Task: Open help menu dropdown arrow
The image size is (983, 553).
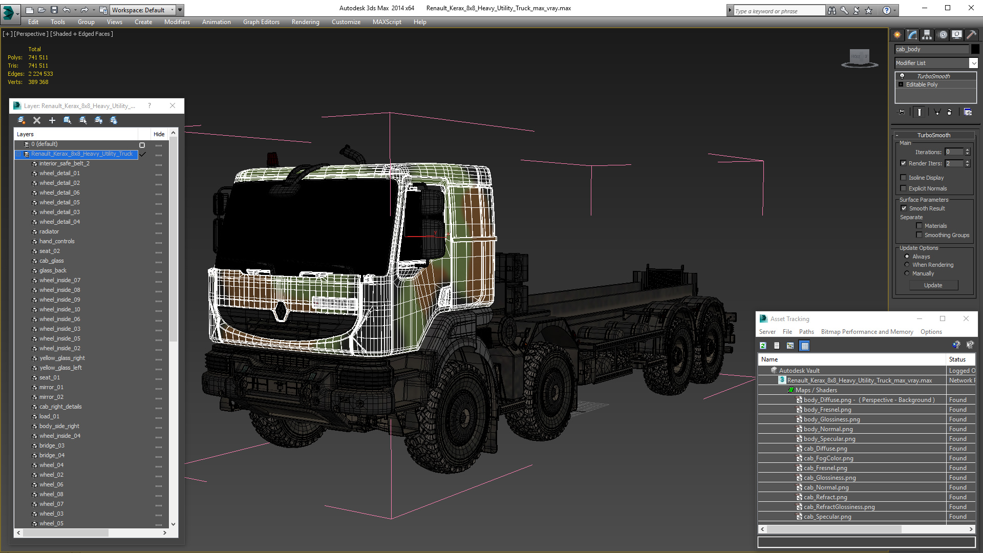Action: [895, 10]
